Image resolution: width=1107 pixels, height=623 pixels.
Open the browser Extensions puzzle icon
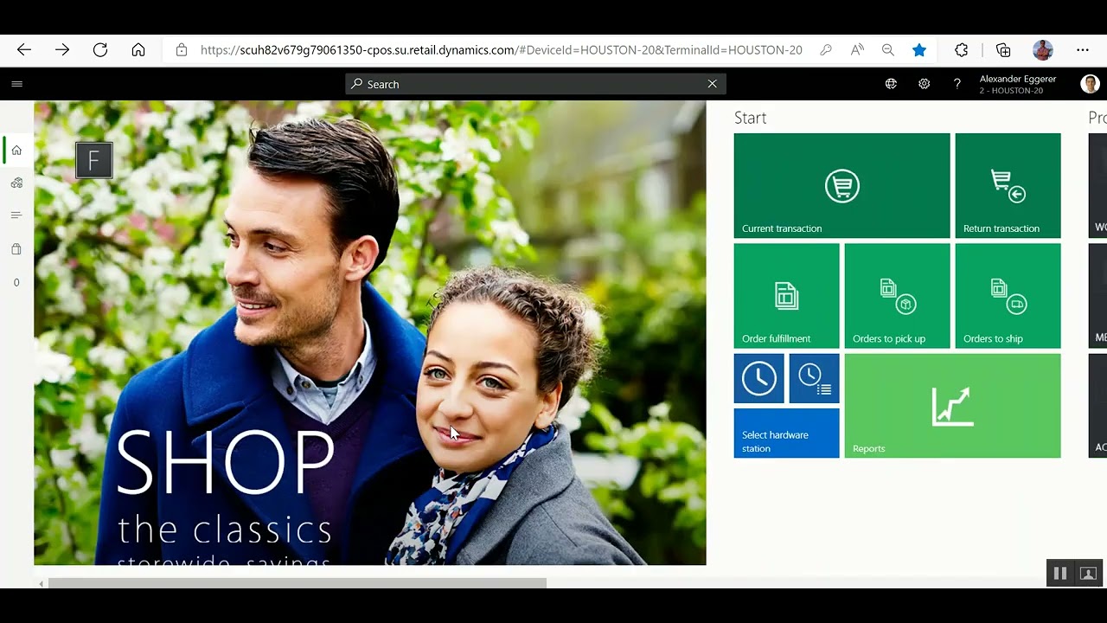pyautogui.click(x=961, y=50)
